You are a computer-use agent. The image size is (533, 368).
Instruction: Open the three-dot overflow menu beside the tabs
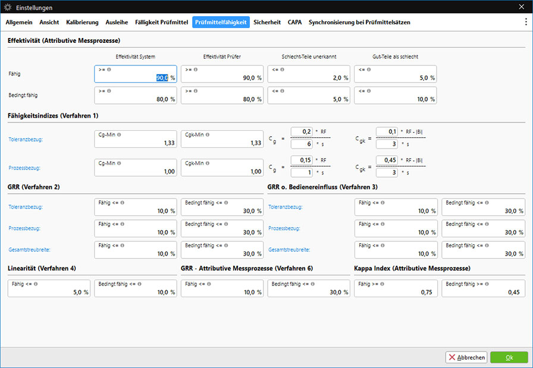coord(525,22)
